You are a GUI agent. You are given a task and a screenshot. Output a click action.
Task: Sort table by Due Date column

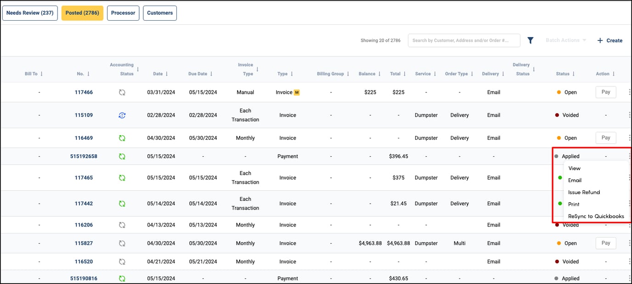(200, 74)
